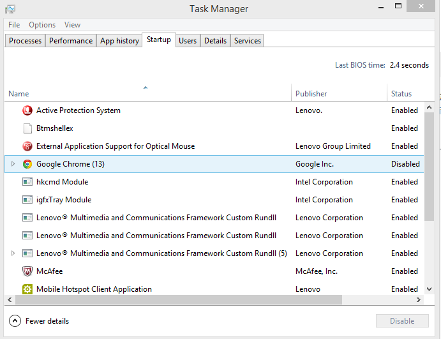Click vertical scrollbar down arrow
Viewport: 441px width, 339px height.
429,289
